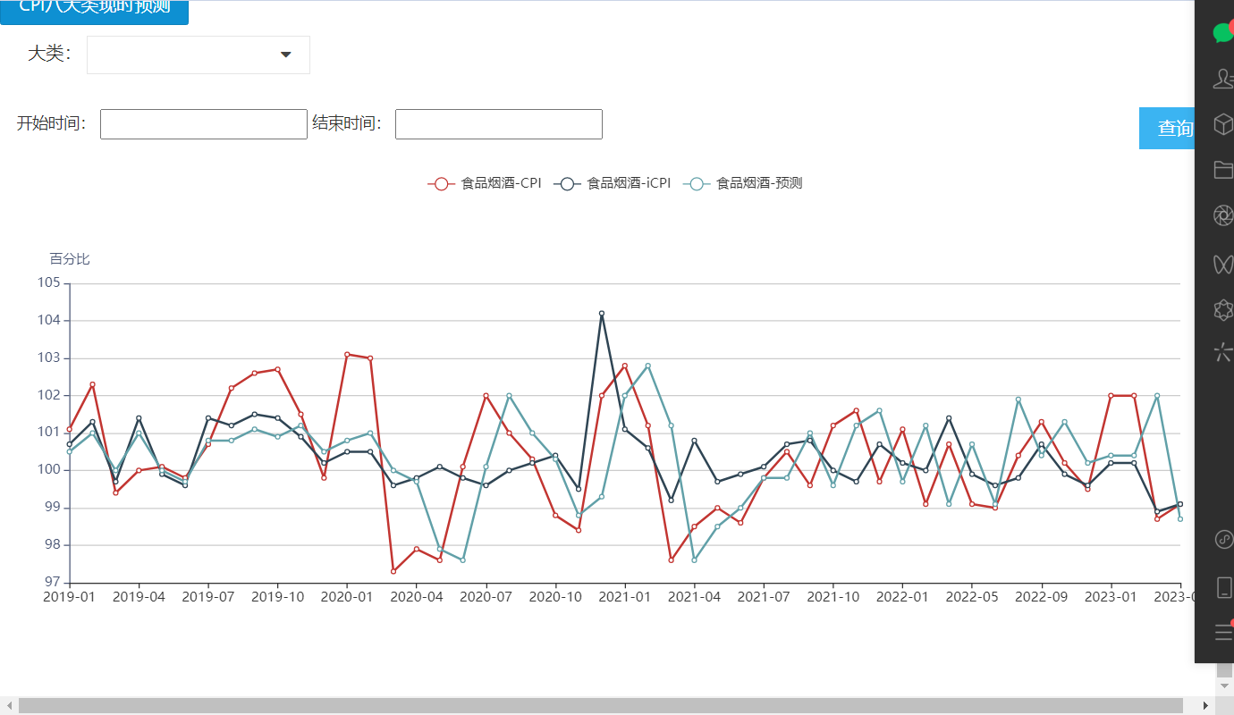Image resolution: width=1234 pixels, height=715 pixels.
Task: Open WeChat chats icon in sidebar
Action: pos(1222,33)
